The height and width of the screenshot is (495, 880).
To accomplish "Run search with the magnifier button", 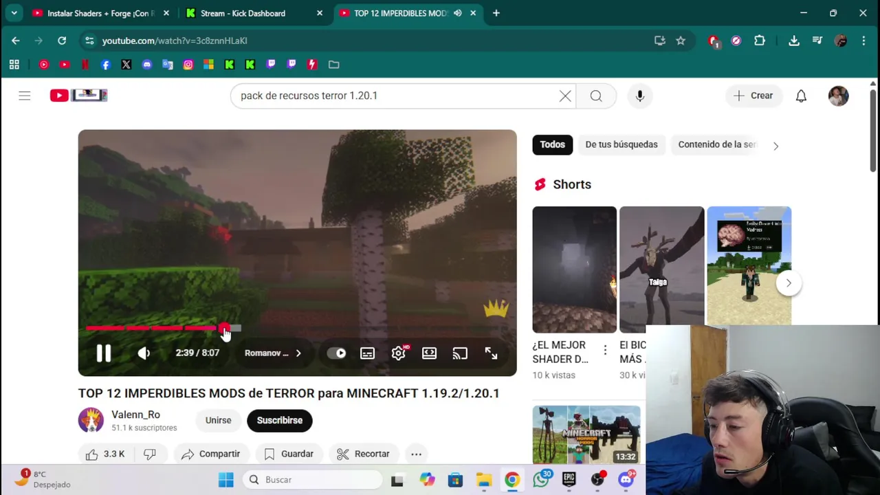I will 596,96.
